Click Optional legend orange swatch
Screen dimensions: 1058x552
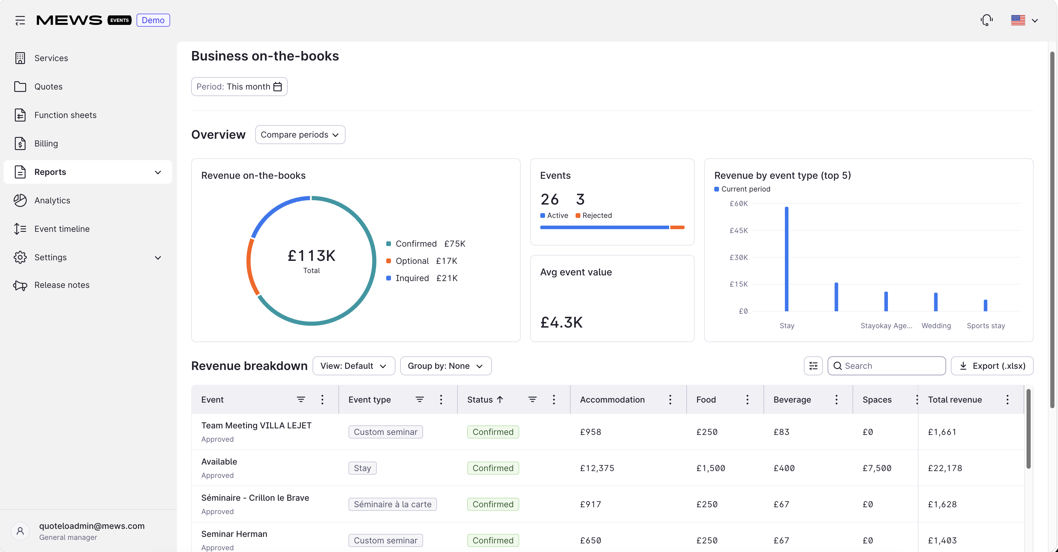(x=389, y=261)
